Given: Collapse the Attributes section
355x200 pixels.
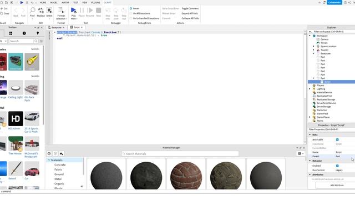Looking at the screenshot, I should coord(310,174).
